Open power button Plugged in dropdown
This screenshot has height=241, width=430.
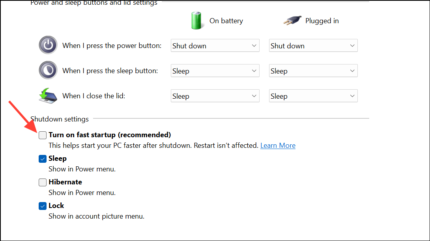point(313,45)
